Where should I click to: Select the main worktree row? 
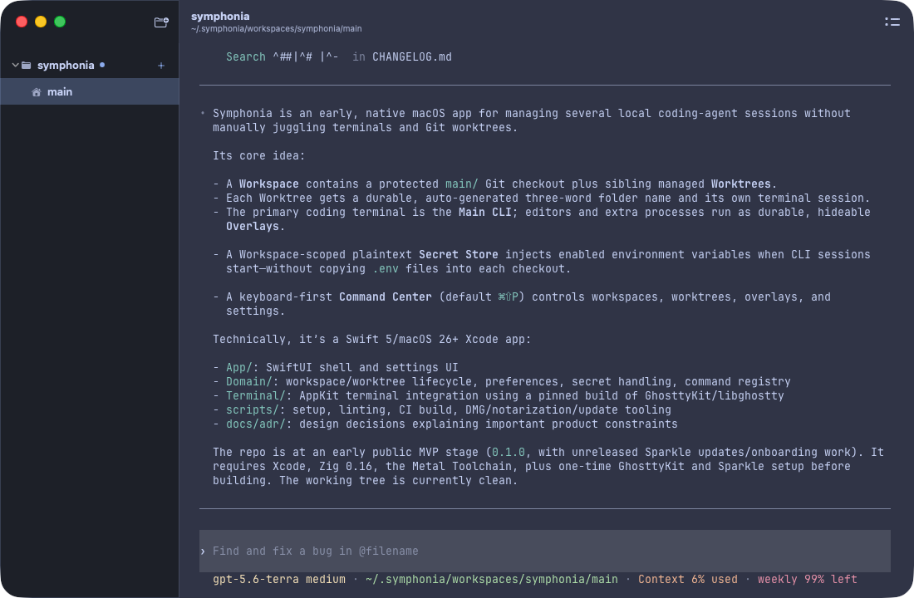tap(90, 91)
